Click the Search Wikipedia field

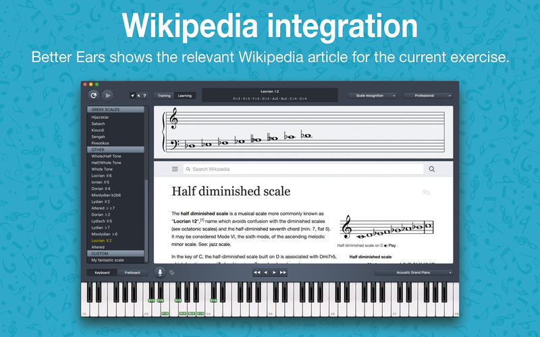[x=303, y=169]
